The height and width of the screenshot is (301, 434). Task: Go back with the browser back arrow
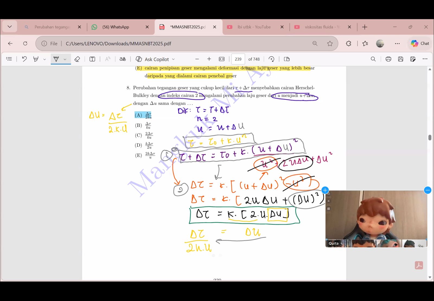tap(10, 44)
